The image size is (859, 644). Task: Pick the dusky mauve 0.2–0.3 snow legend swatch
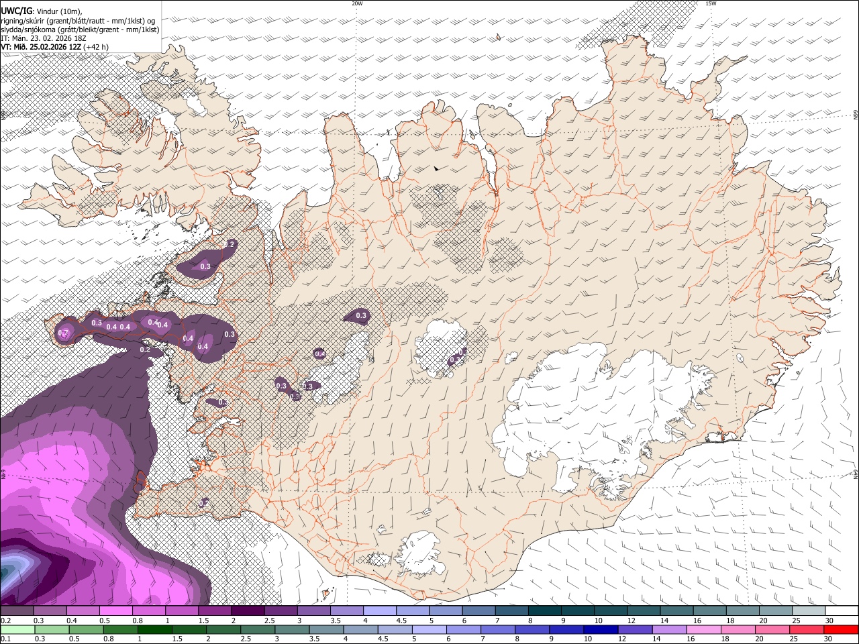(17, 611)
